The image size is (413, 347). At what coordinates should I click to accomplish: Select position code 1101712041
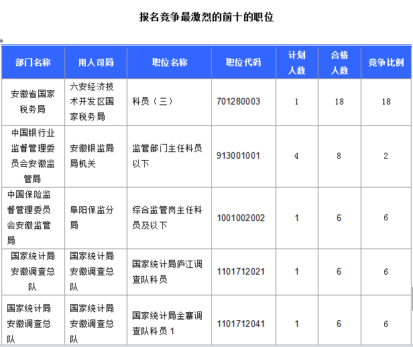[x=241, y=324]
